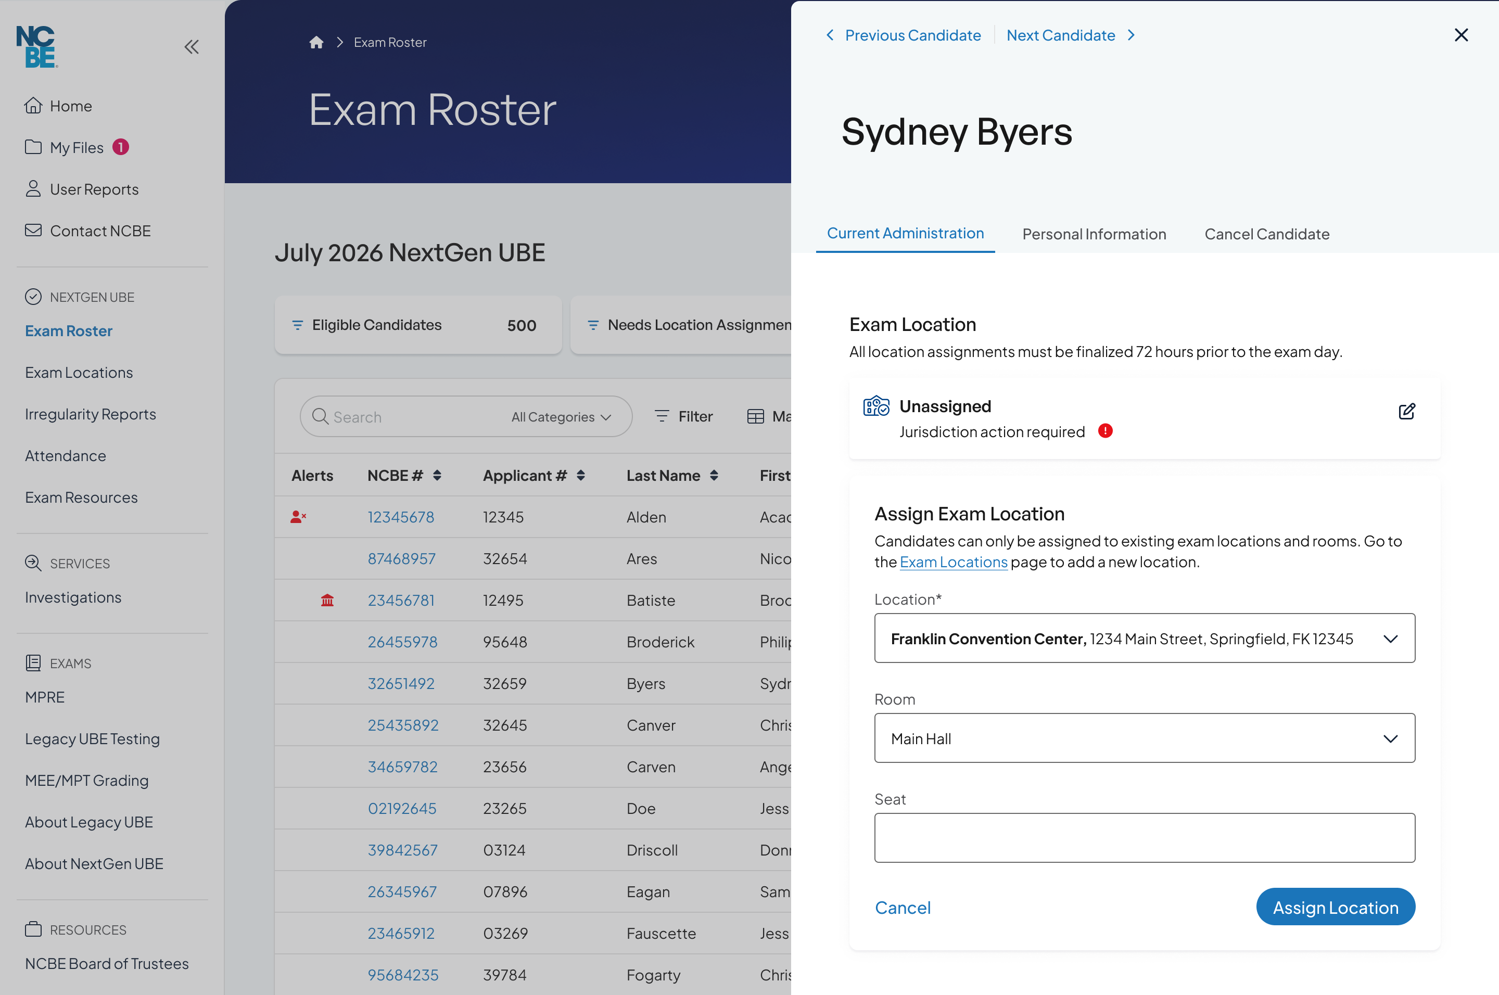Click last name "Broderick" cell
The height and width of the screenshot is (995, 1499).
pyautogui.click(x=660, y=642)
